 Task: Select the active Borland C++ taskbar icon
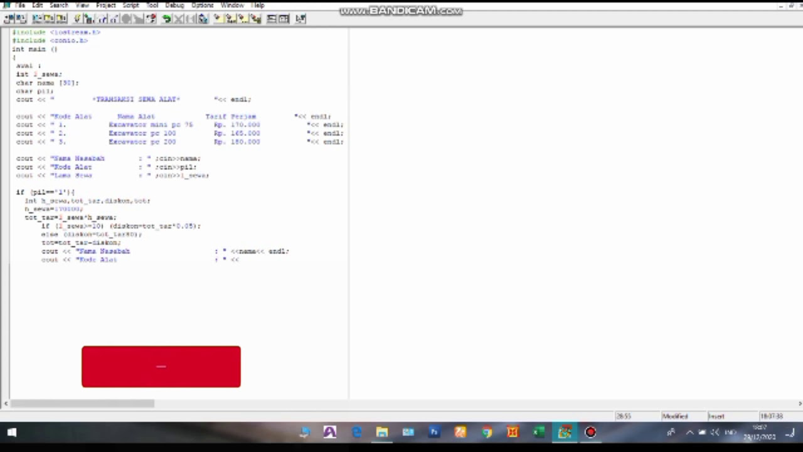click(565, 432)
